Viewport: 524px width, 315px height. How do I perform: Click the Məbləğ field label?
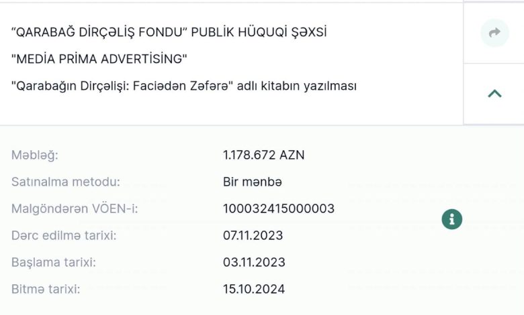point(35,155)
